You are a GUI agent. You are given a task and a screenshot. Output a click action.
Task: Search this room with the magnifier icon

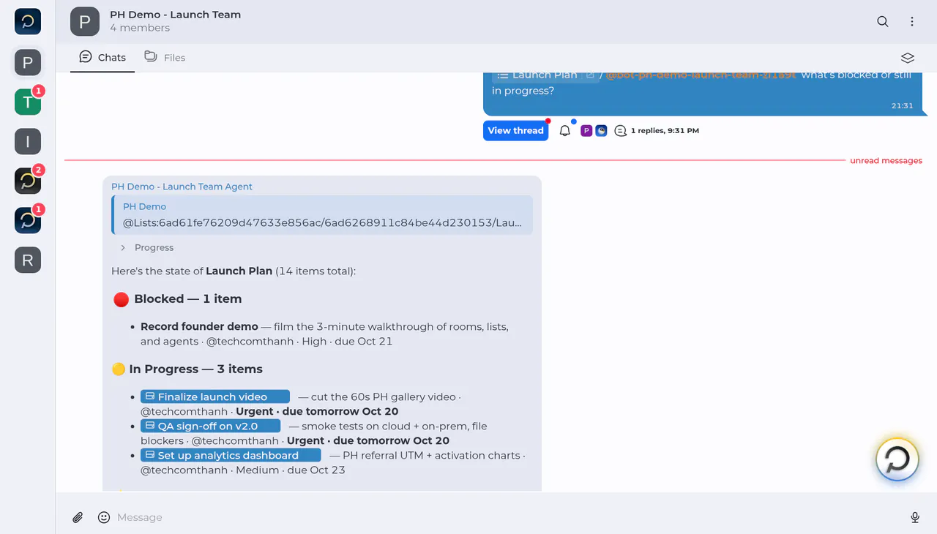pyautogui.click(x=883, y=22)
